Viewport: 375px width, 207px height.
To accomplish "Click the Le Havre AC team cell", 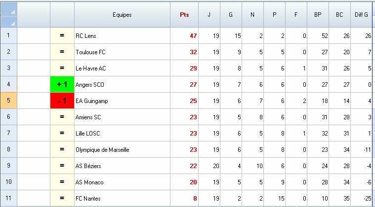I will 91,69.
